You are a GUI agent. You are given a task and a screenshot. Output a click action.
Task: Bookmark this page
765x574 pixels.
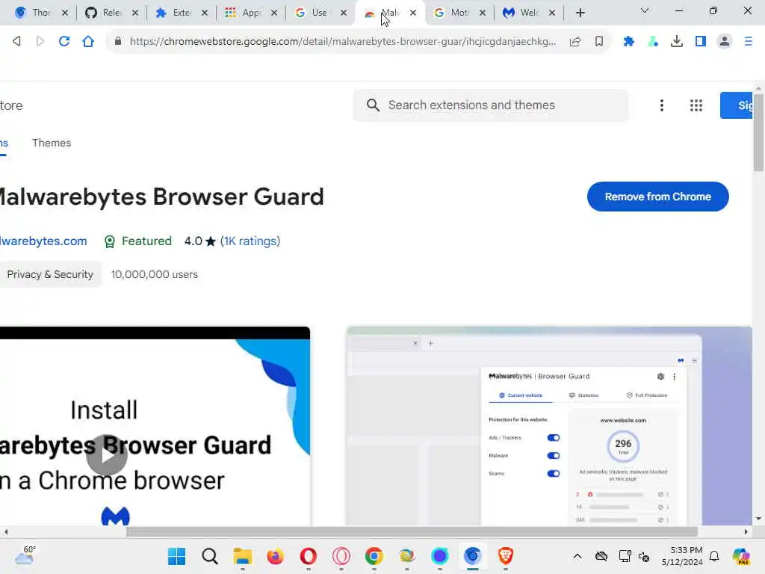pyautogui.click(x=599, y=42)
